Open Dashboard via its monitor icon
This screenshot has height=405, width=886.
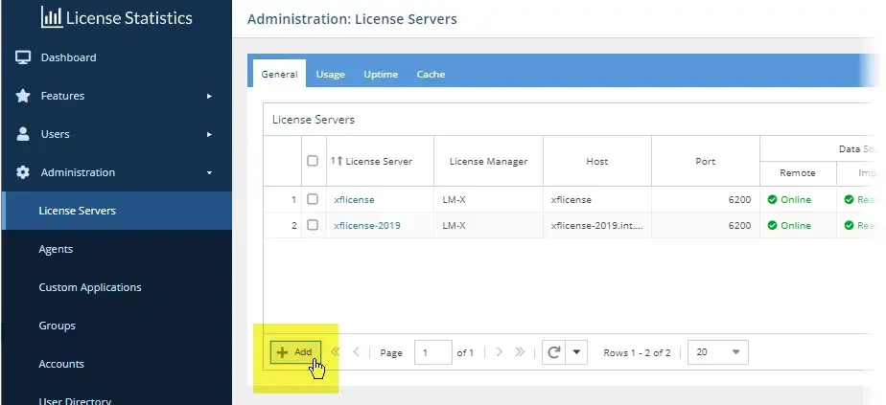(x=23, y=57)
